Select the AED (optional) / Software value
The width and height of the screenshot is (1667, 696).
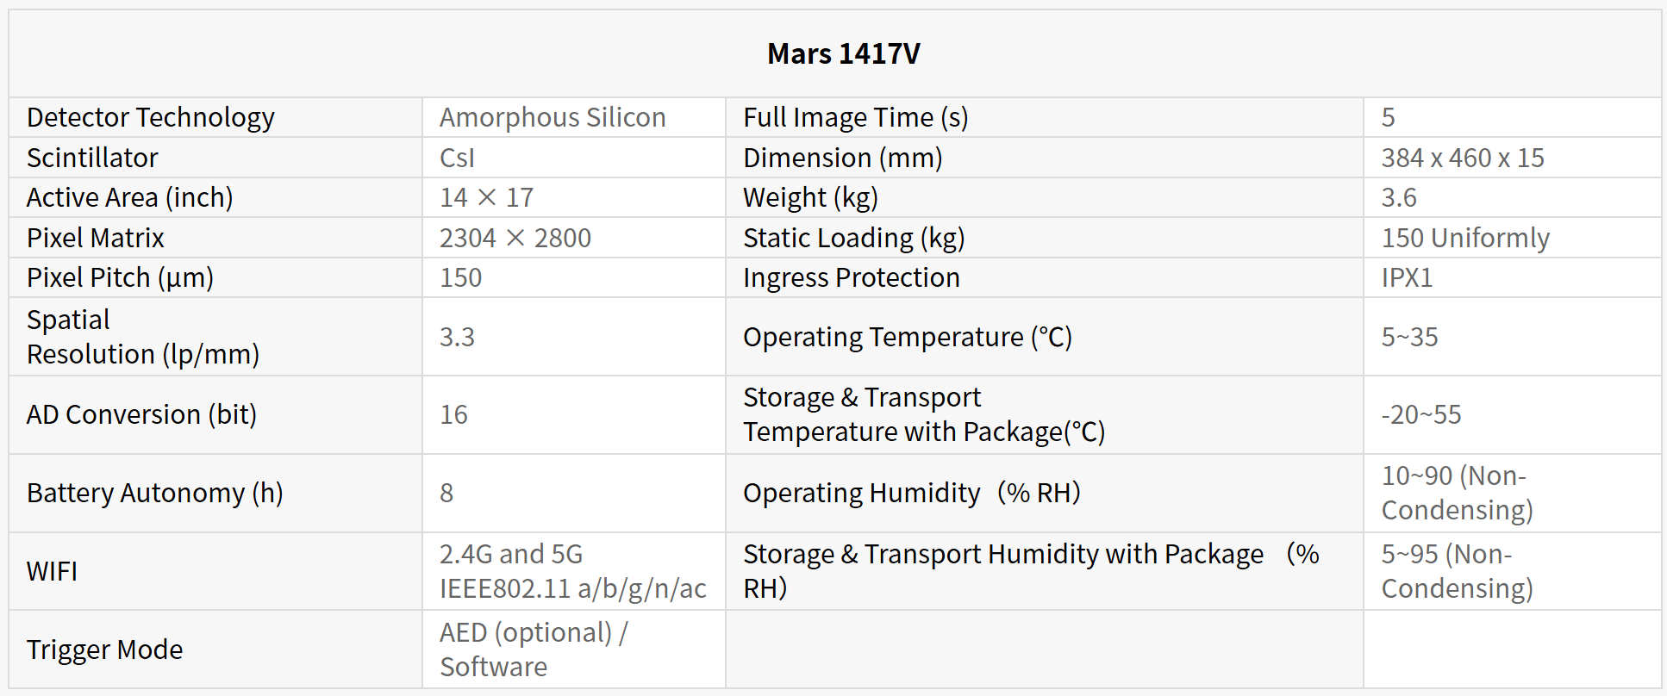(x=534, y=649)
